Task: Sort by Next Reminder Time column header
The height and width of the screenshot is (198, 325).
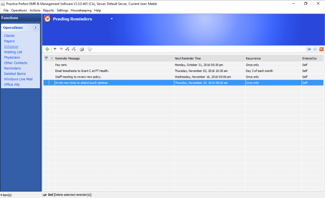Action: (x=188, y=58)
